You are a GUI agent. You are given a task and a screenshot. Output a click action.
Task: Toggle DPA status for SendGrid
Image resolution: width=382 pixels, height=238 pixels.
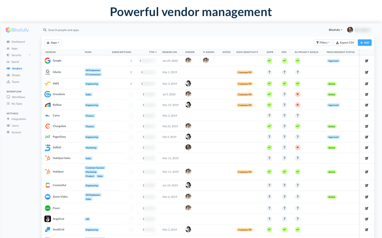pyautogui.click(x=284, y=229)
